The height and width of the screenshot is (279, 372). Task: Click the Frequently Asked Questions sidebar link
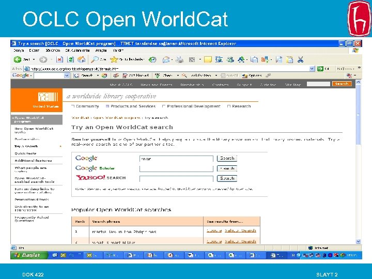tap(32, 219)
